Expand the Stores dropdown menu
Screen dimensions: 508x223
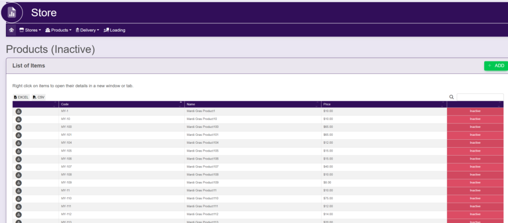tap(30, 30)
